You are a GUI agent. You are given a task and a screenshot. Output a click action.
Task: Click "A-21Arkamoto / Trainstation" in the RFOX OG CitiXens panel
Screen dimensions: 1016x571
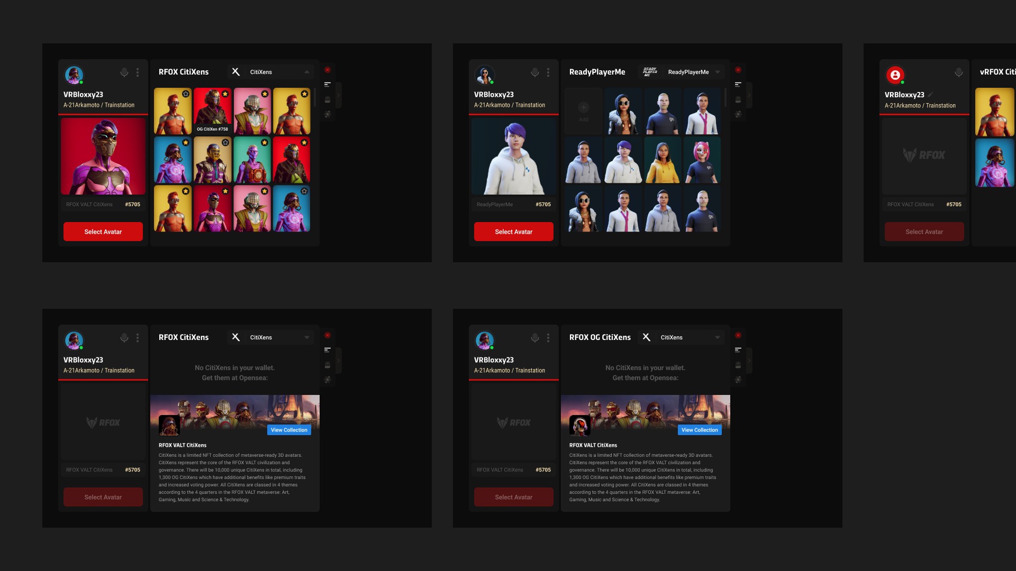(x=510, y=371)
